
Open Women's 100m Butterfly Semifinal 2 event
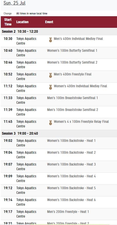pyautogui.click(x=72, y=62)
